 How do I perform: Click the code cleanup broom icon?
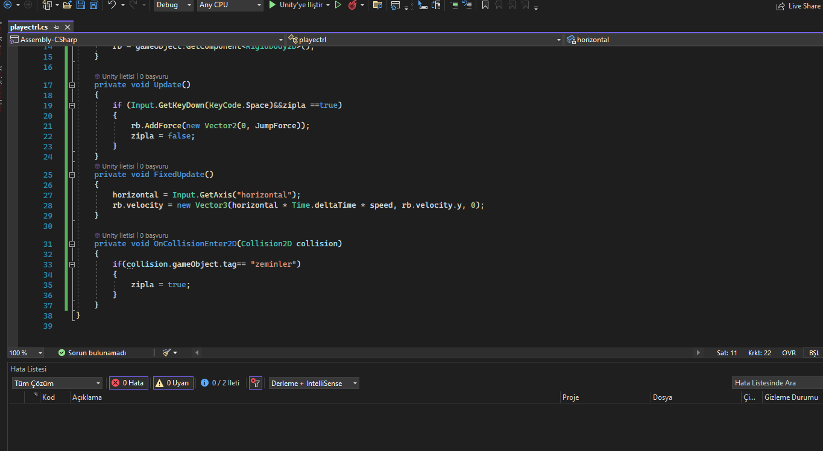click(167, 353)
